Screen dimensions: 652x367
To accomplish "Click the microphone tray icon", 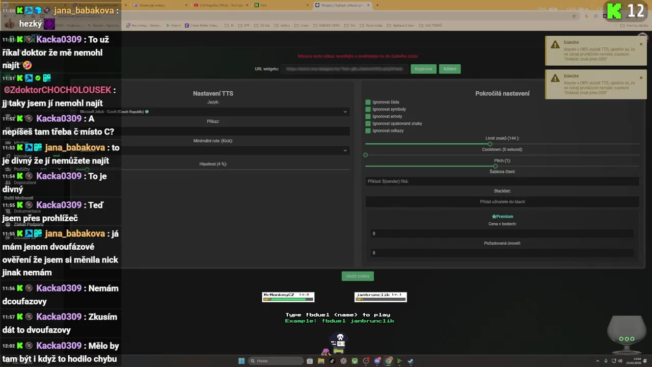I will [x=606, y=361].
